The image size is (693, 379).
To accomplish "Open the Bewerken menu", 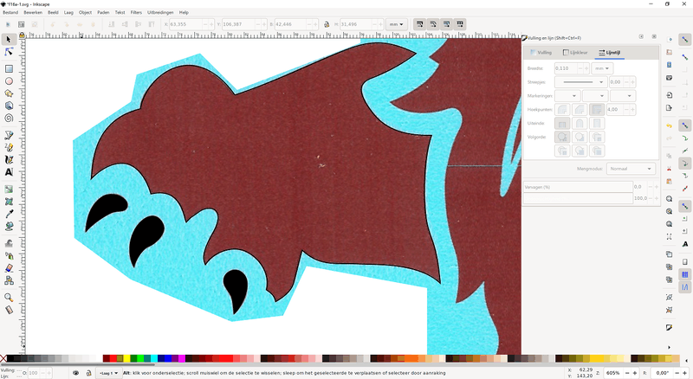I will click(x=33, y=12).
